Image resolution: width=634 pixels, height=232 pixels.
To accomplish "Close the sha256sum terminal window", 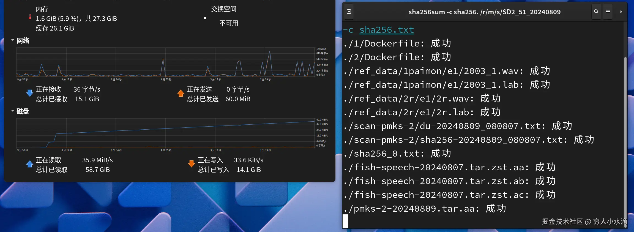I will coord(621,12).
